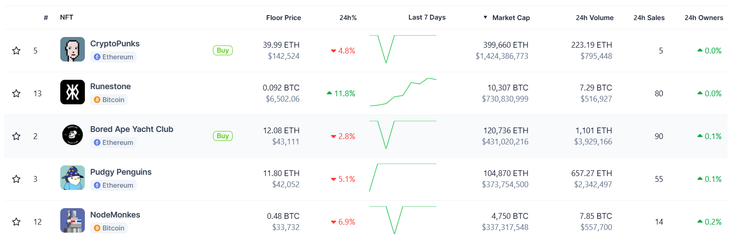The image size is (731, 234).
Task: Sort by 24h Owners column header
Action: pyautogui.click(x=704, y=18)
